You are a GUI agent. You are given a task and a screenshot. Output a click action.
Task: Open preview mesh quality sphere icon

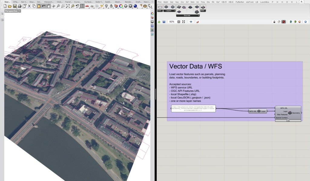pos(305,22)
